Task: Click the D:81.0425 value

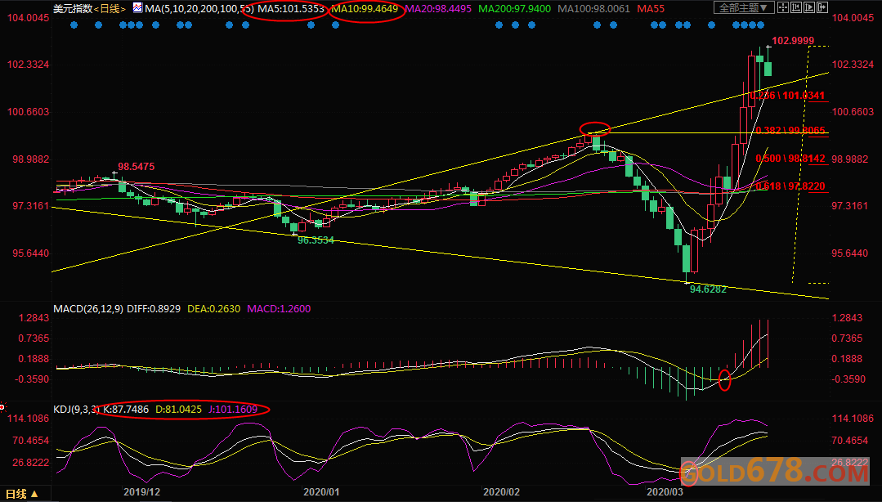Action: point(178,409)
